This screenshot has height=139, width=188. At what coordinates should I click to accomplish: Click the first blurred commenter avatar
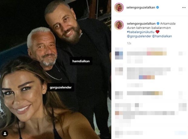(x=119, y=53)
